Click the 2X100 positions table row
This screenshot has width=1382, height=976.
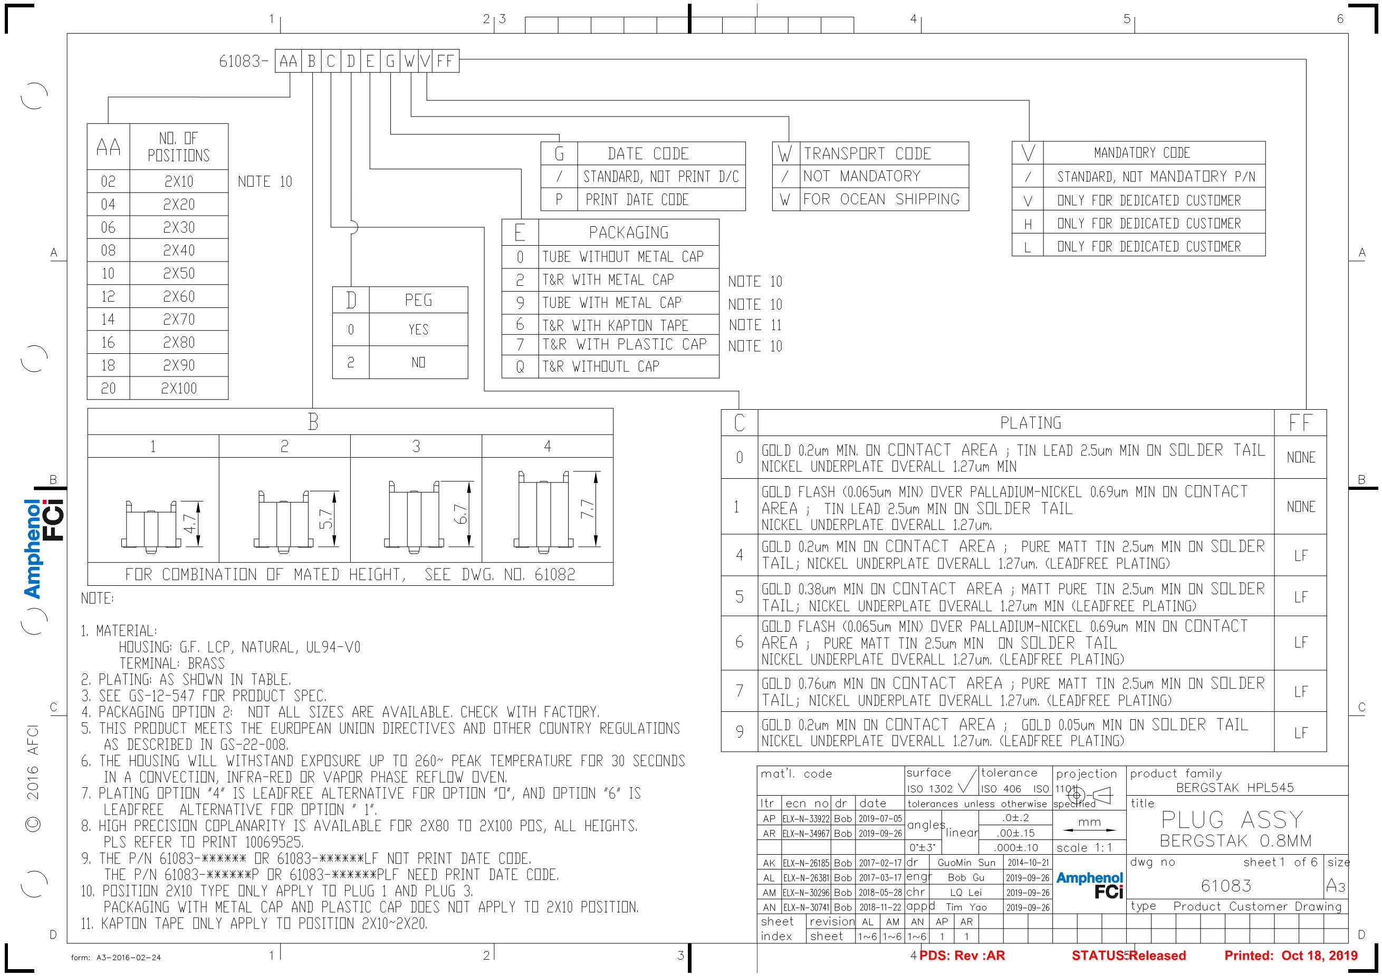(x=178, y=389)
